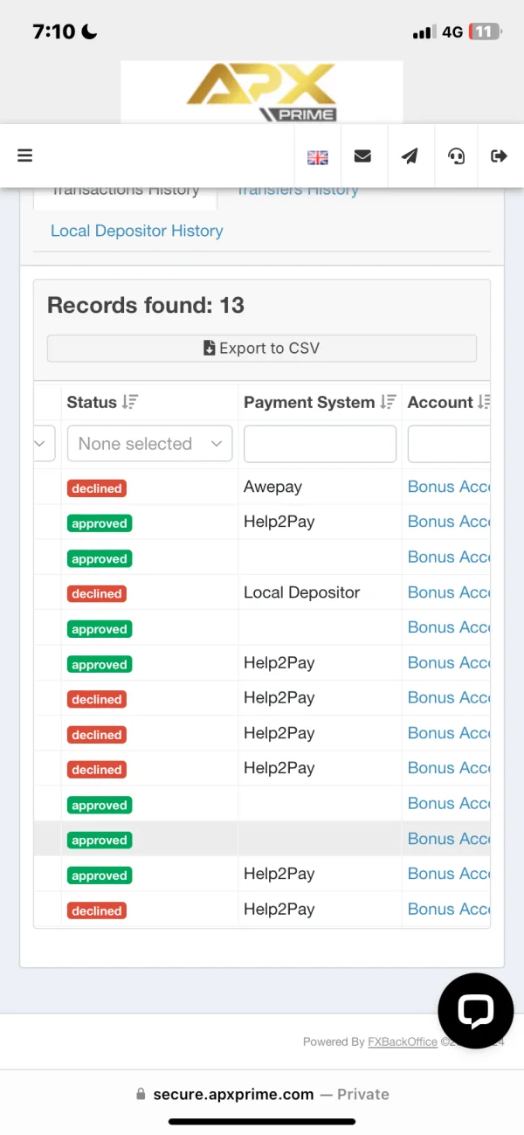This screenshot has height=1135, width=524.
Task: Follow the FXBackOffice footer link
Action: (x=402, y=1042)
